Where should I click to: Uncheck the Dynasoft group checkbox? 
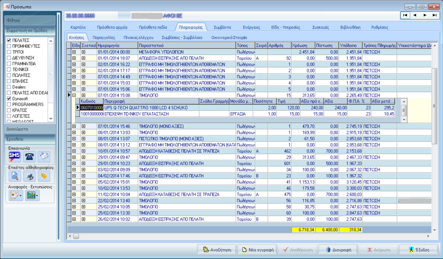coord(9,99)
